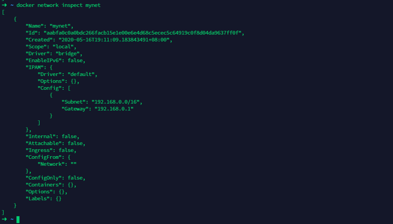Click the "Labels" key

pyautogui.click(x=37, y=198)
